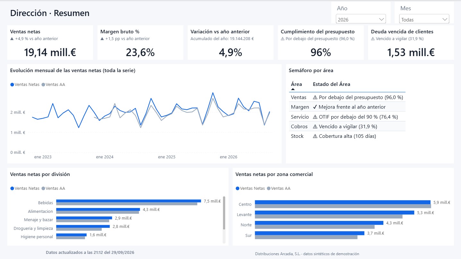This screenshot has width=461, height=259.
Task: Click the up triangle in Ventas netas card subtitle
Action: 12,39
